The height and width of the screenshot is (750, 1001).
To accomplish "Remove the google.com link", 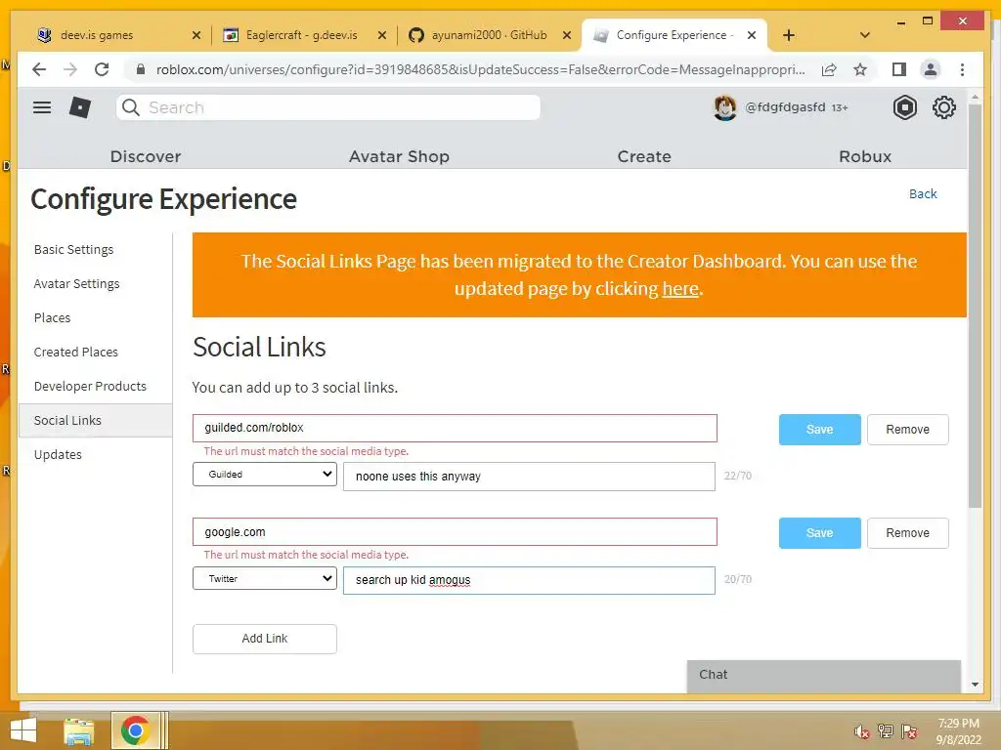I will pos(907,533).
